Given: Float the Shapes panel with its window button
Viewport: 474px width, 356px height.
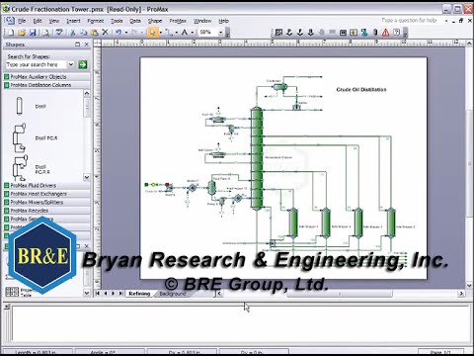Looking at the screenshot, I should (77, 44).
